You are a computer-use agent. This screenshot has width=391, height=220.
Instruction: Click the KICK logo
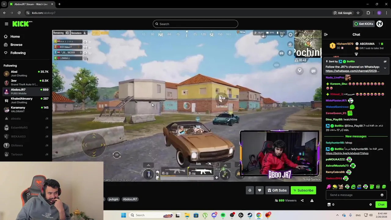point(22,24)
